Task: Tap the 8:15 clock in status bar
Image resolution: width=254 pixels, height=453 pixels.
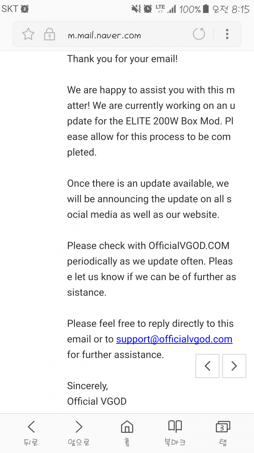Action: click(240, 9)
